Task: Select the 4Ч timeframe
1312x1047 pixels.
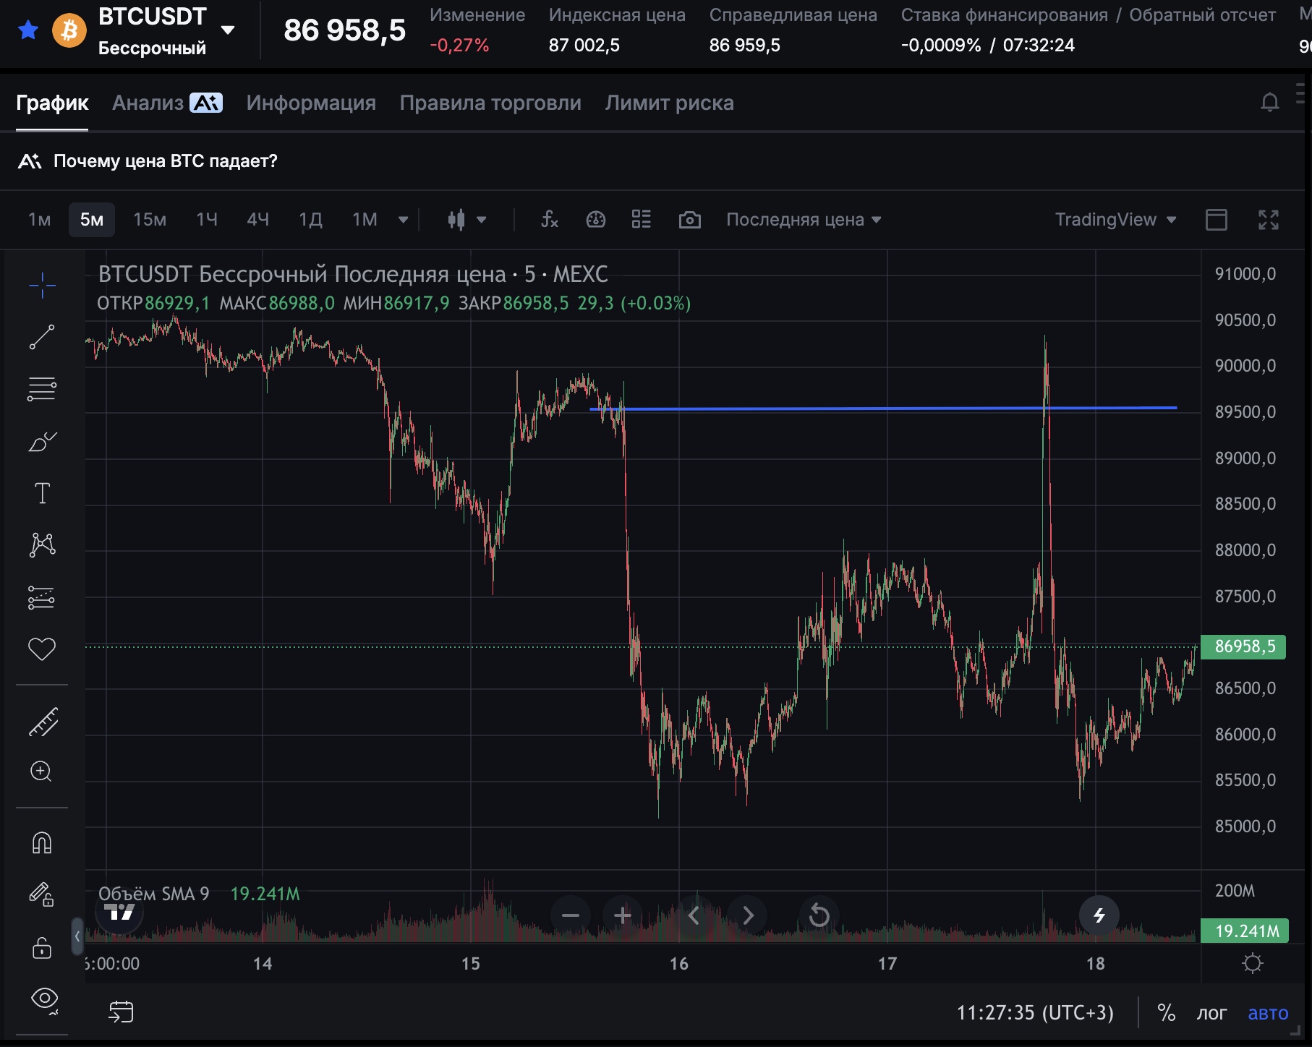Action: tap(258, 219)
